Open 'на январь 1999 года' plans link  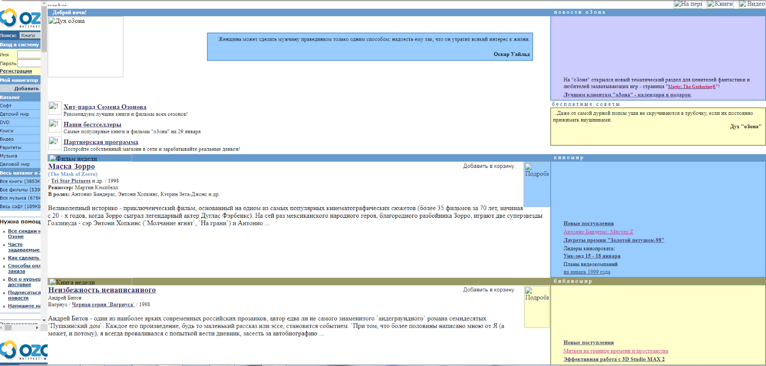(587, 272)
